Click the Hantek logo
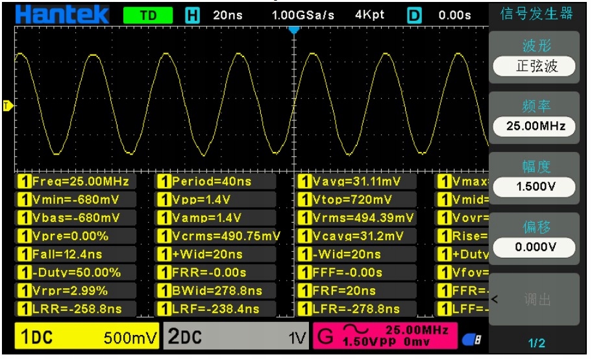592x359 pixels. click(x=62, y=15)
